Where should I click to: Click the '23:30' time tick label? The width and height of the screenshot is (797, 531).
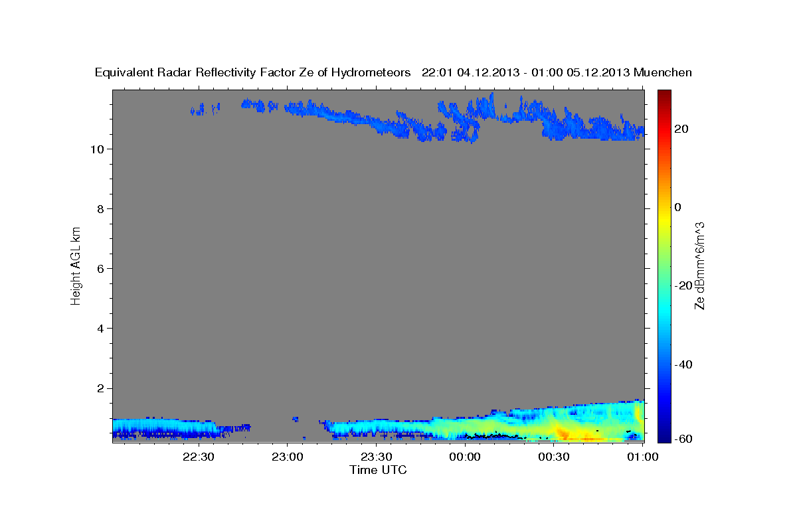point(376,457)
